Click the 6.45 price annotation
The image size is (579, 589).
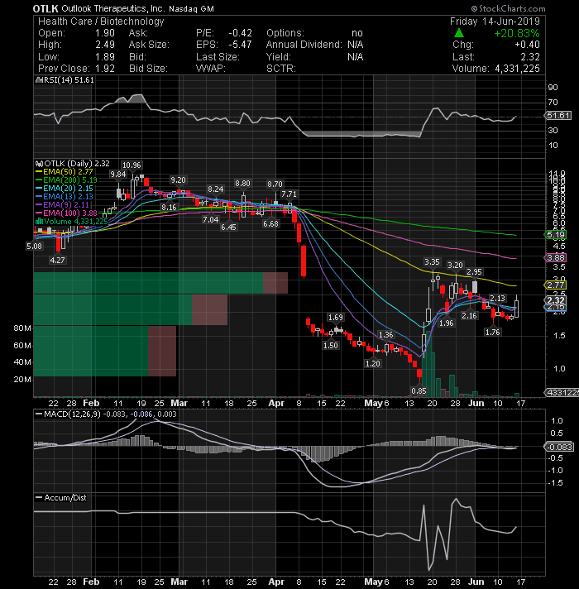[228, 227]
